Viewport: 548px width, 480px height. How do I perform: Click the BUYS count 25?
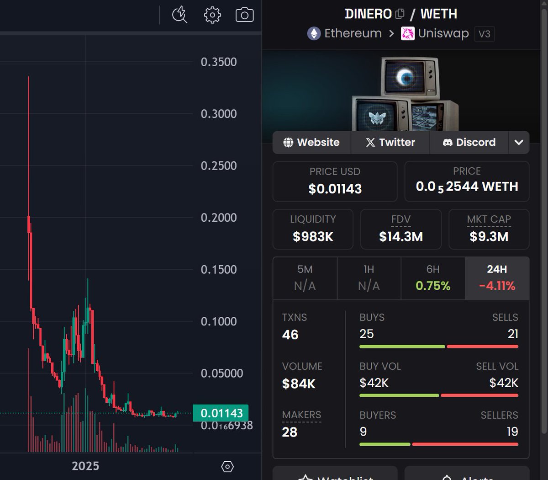click(x=367, y=334)
